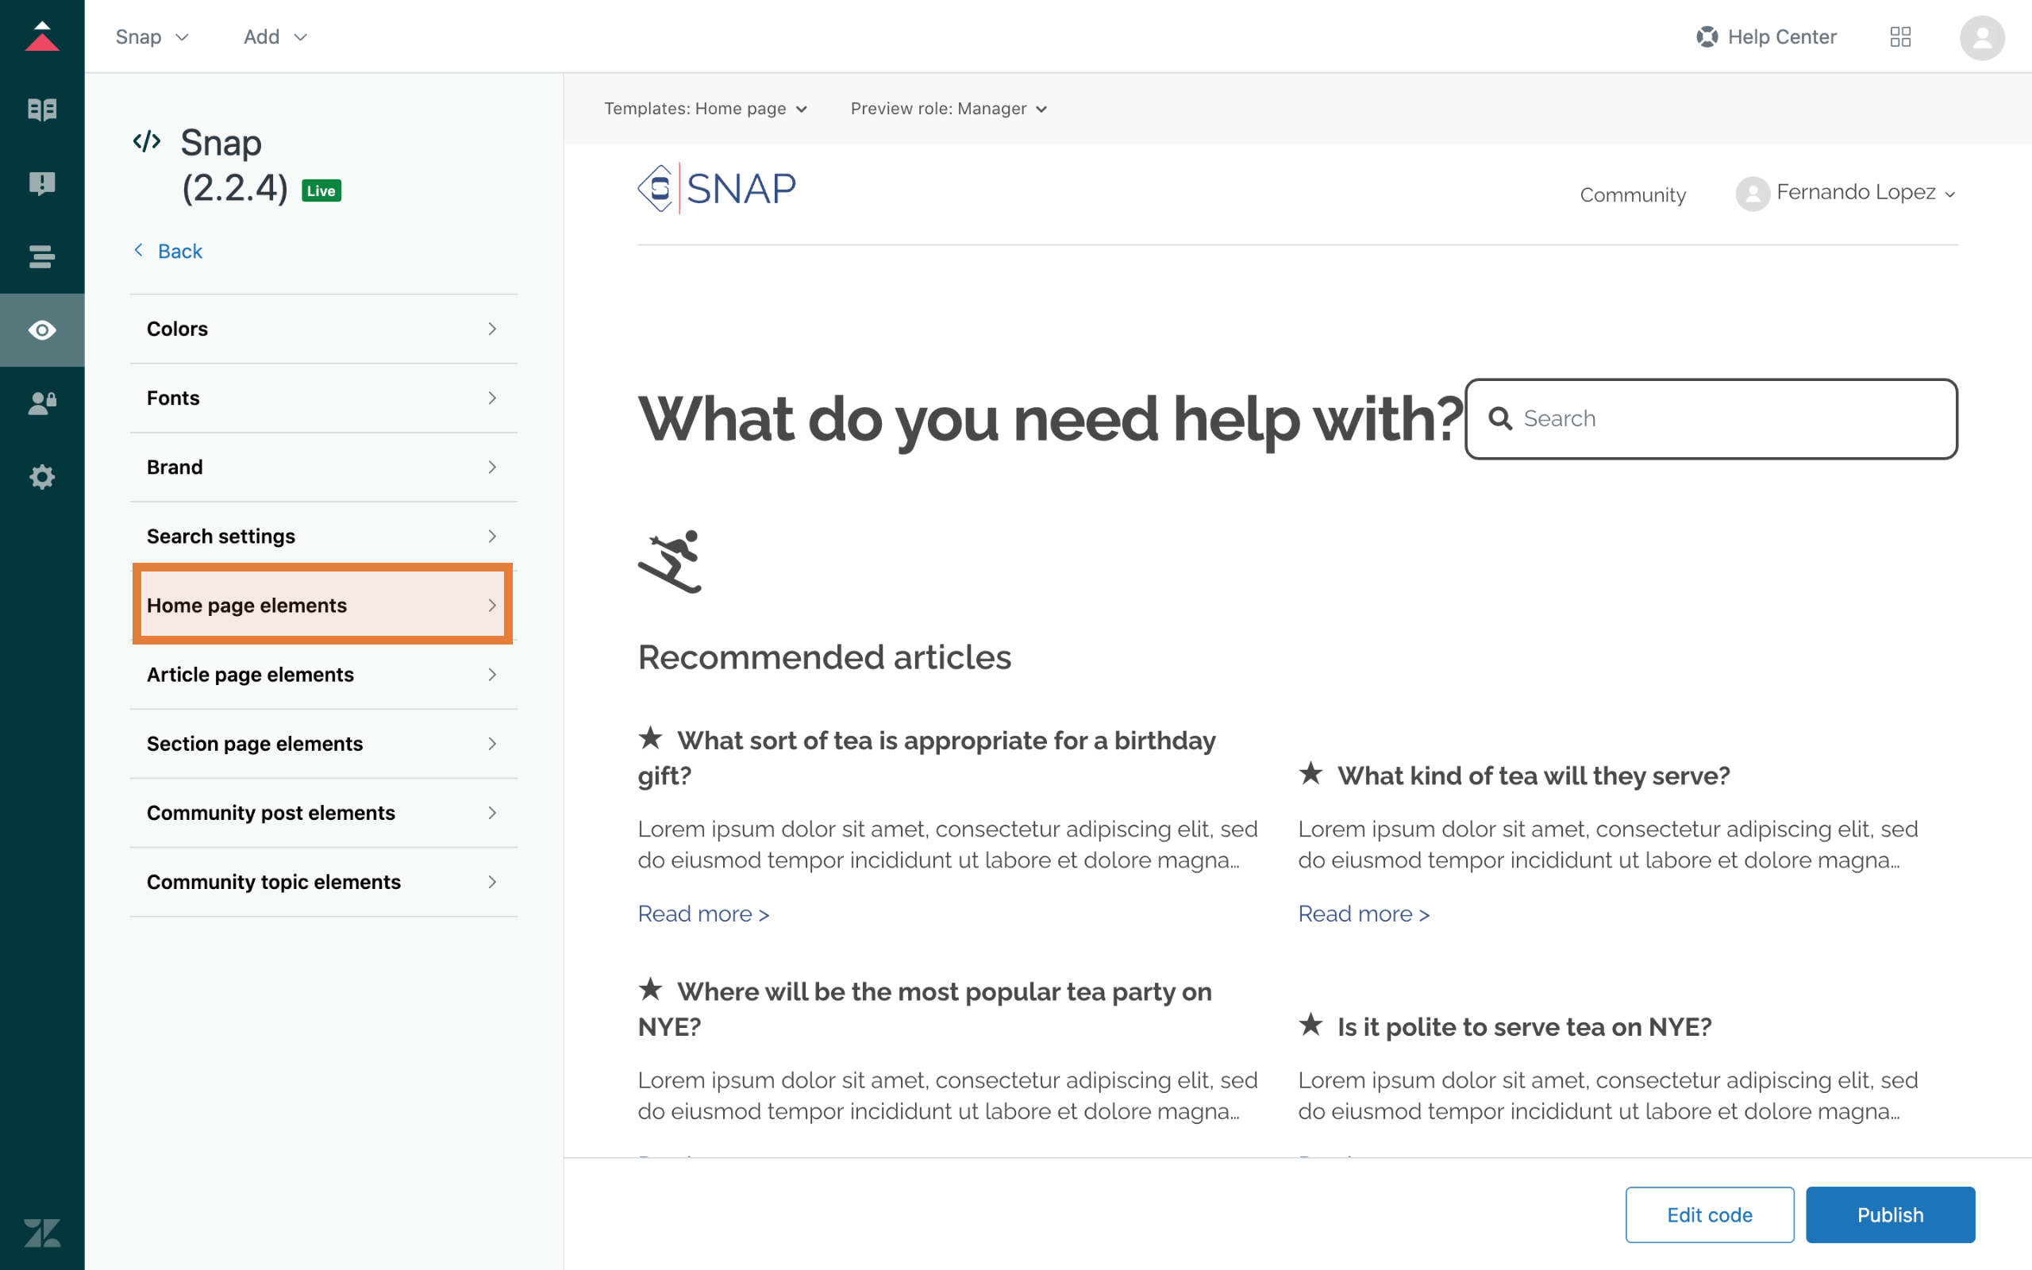This screenshot has height=1270, width=2032.
Task: Go back using the Back link
Action: 179,251
